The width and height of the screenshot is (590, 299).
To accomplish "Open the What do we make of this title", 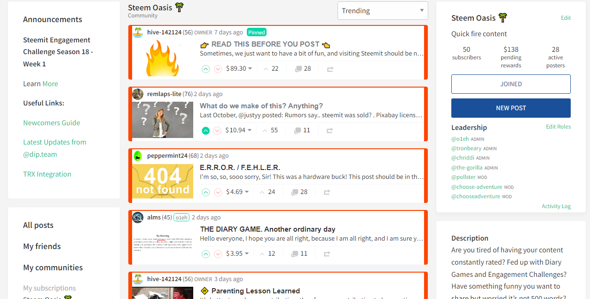I will 261,106.
